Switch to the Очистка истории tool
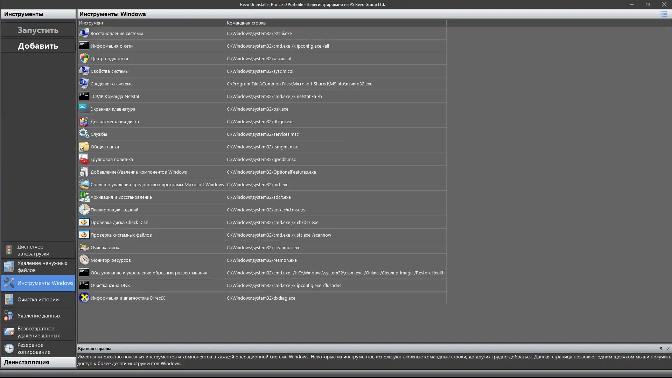This screenshot has height=378, width=672. 38,300
